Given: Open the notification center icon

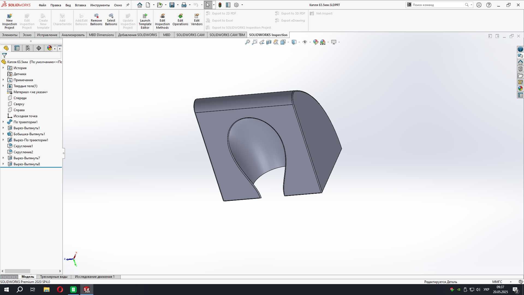Looking at the screenshot, I should click(516, 290).
